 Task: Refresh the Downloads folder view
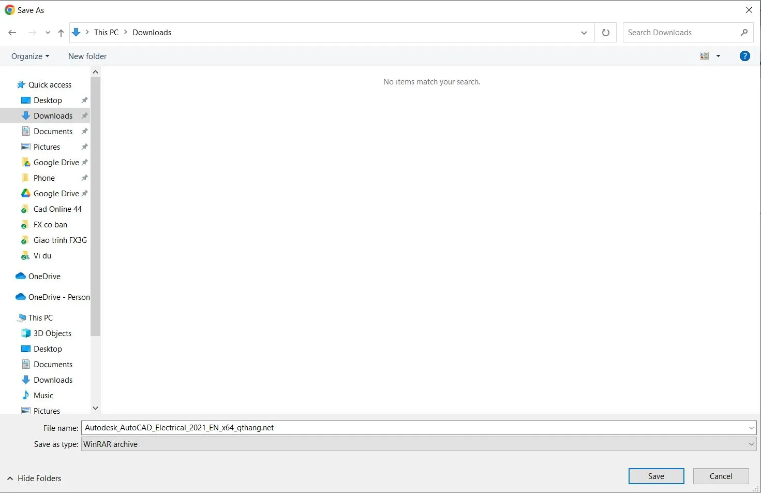click(605, 33)
